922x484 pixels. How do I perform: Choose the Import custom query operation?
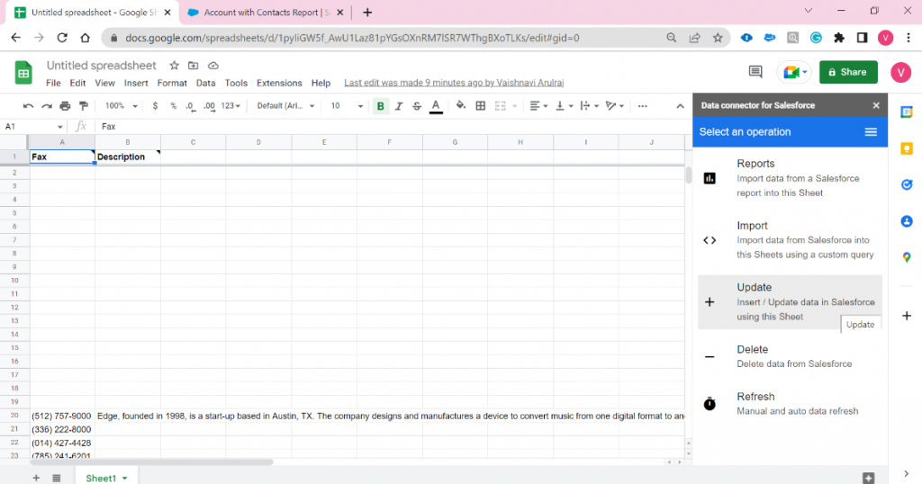[790, 239]
